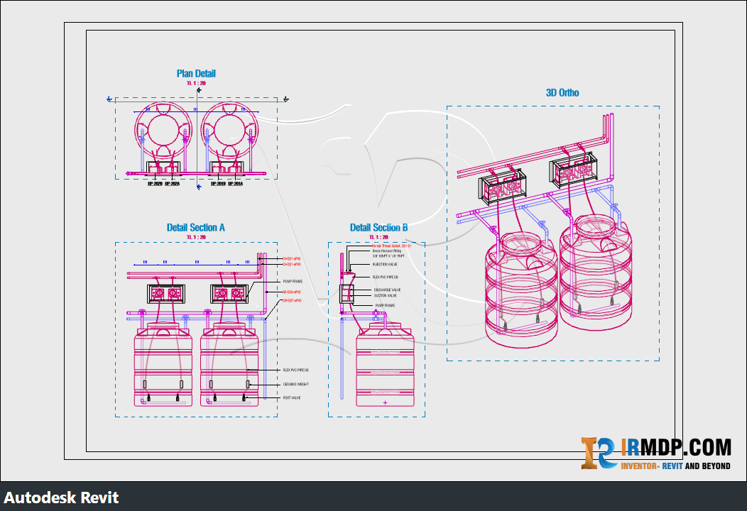
Task: Select the INJECTION VALVE annotation
Action: 385,264
